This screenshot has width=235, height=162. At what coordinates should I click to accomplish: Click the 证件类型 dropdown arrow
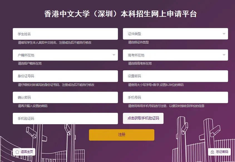coord(224,34)
